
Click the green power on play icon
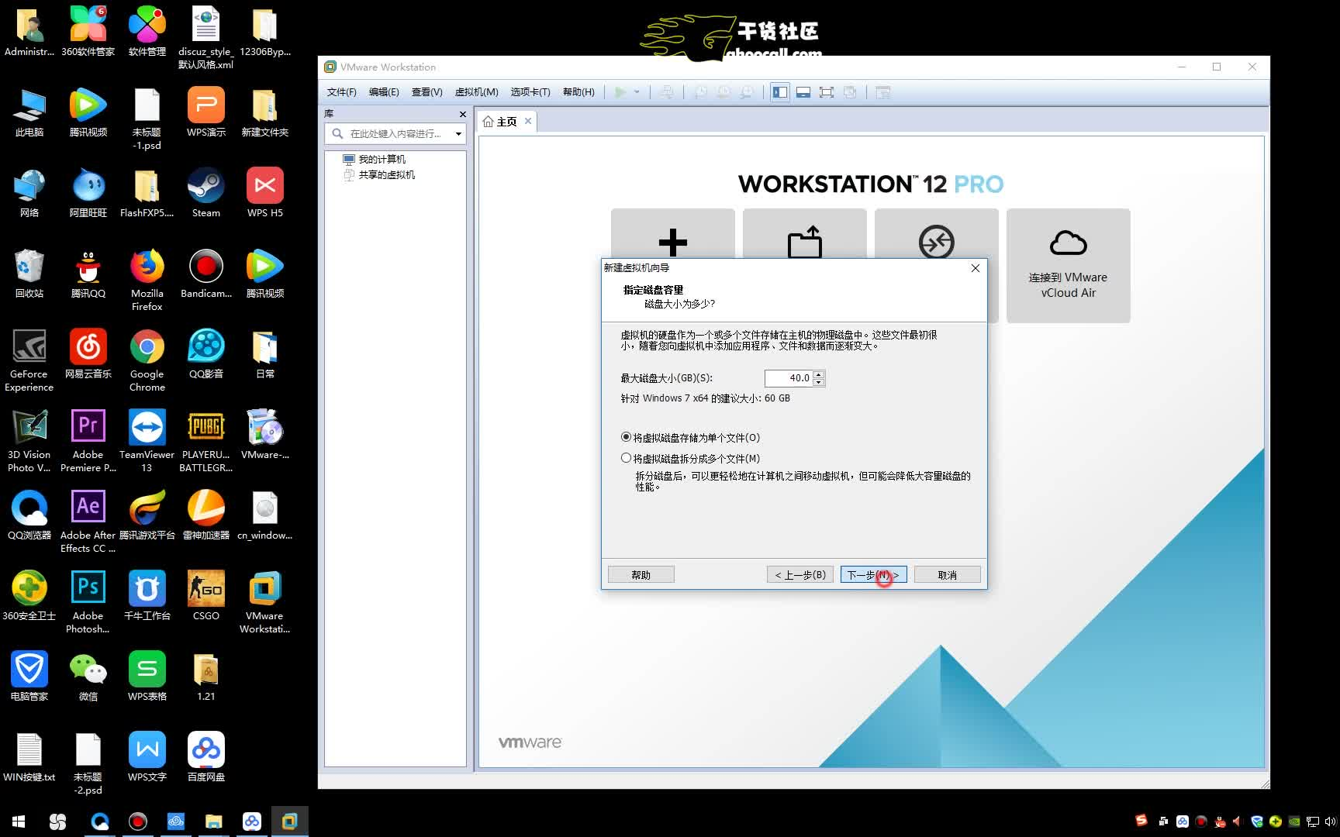pos(620,92)
